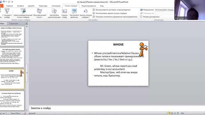
Task: Select the Compare these two sentences thumbnail
Action: [x=12, y=101]
